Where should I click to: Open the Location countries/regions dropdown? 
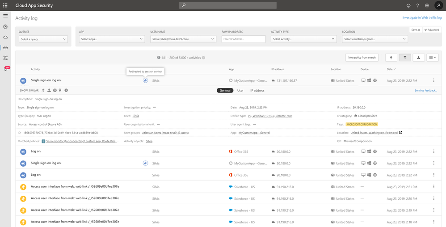click(375, 39)
